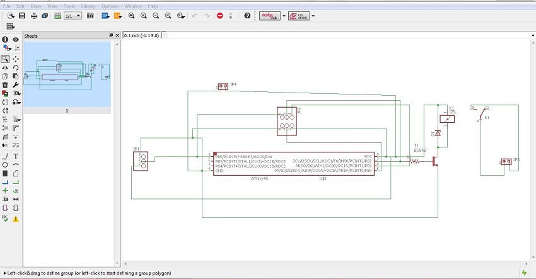Image resolution: width=536 pixels, height=279 pixels.
Task: Open the File menu
Action: pyautogui.click(x=6, y=6)
